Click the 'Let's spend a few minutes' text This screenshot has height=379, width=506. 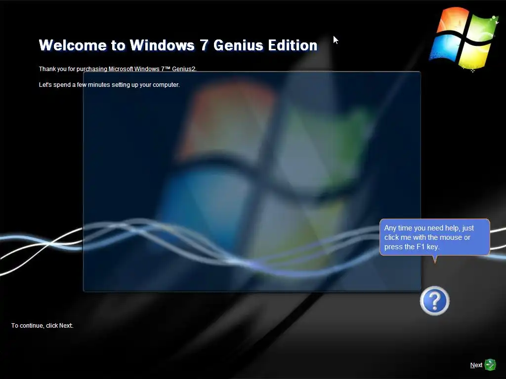tap(109, 85)
